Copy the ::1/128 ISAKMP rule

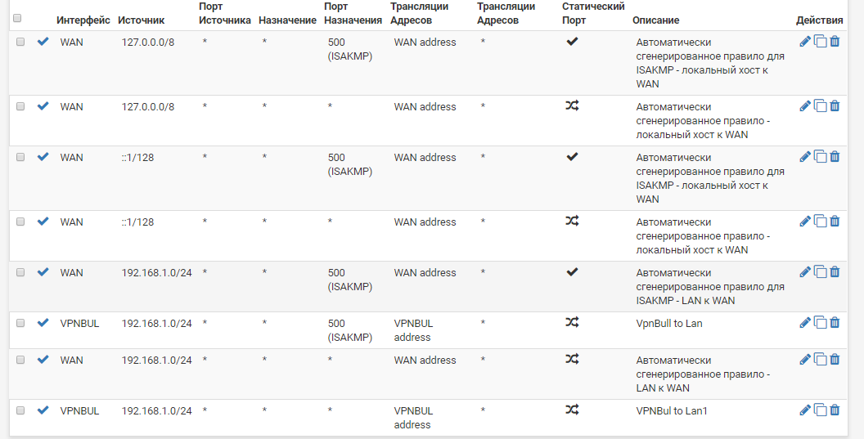coord(821,157)
